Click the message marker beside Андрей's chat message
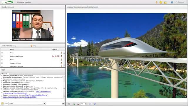Viewport: 188px width, 106px height. tap(1, 81)
